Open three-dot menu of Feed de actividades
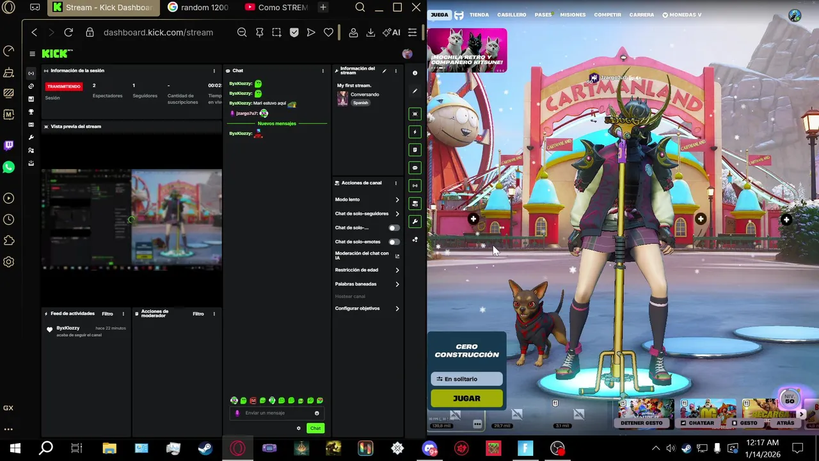819x461 pixels. point(123,314)
